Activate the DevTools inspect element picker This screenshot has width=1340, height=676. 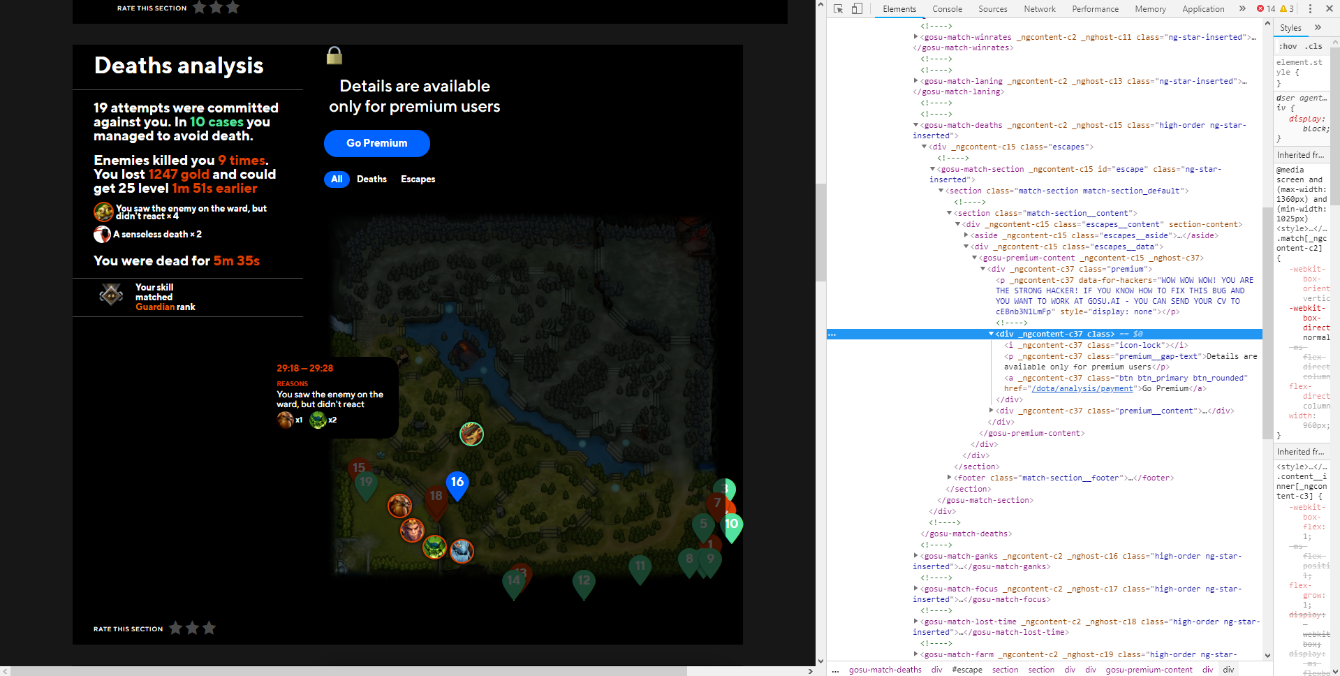pos(838,9)
